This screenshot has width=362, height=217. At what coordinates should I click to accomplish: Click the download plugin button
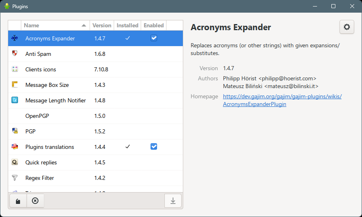pos(173,201)
